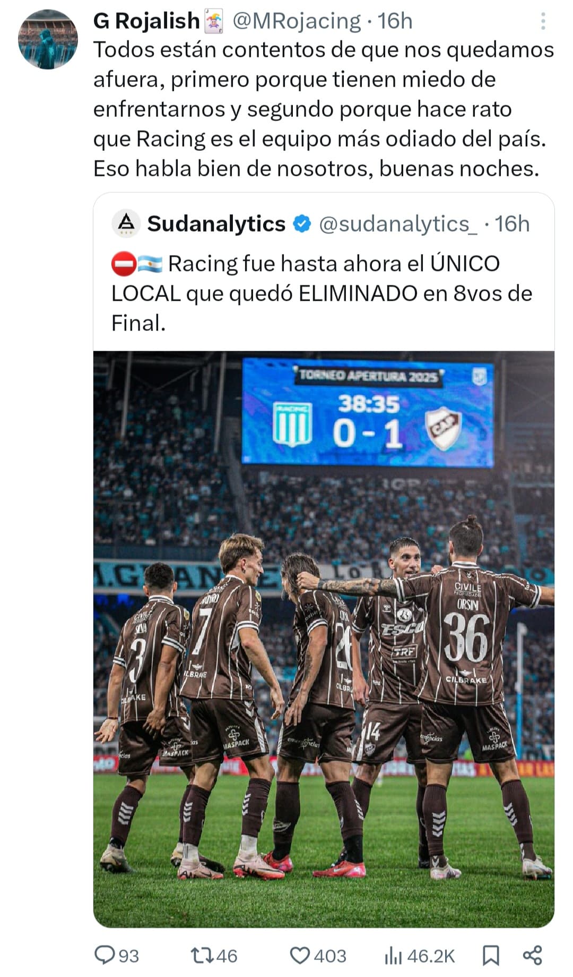Open the share icon
This screenshot has width=573, height=977.
[532, 955]
